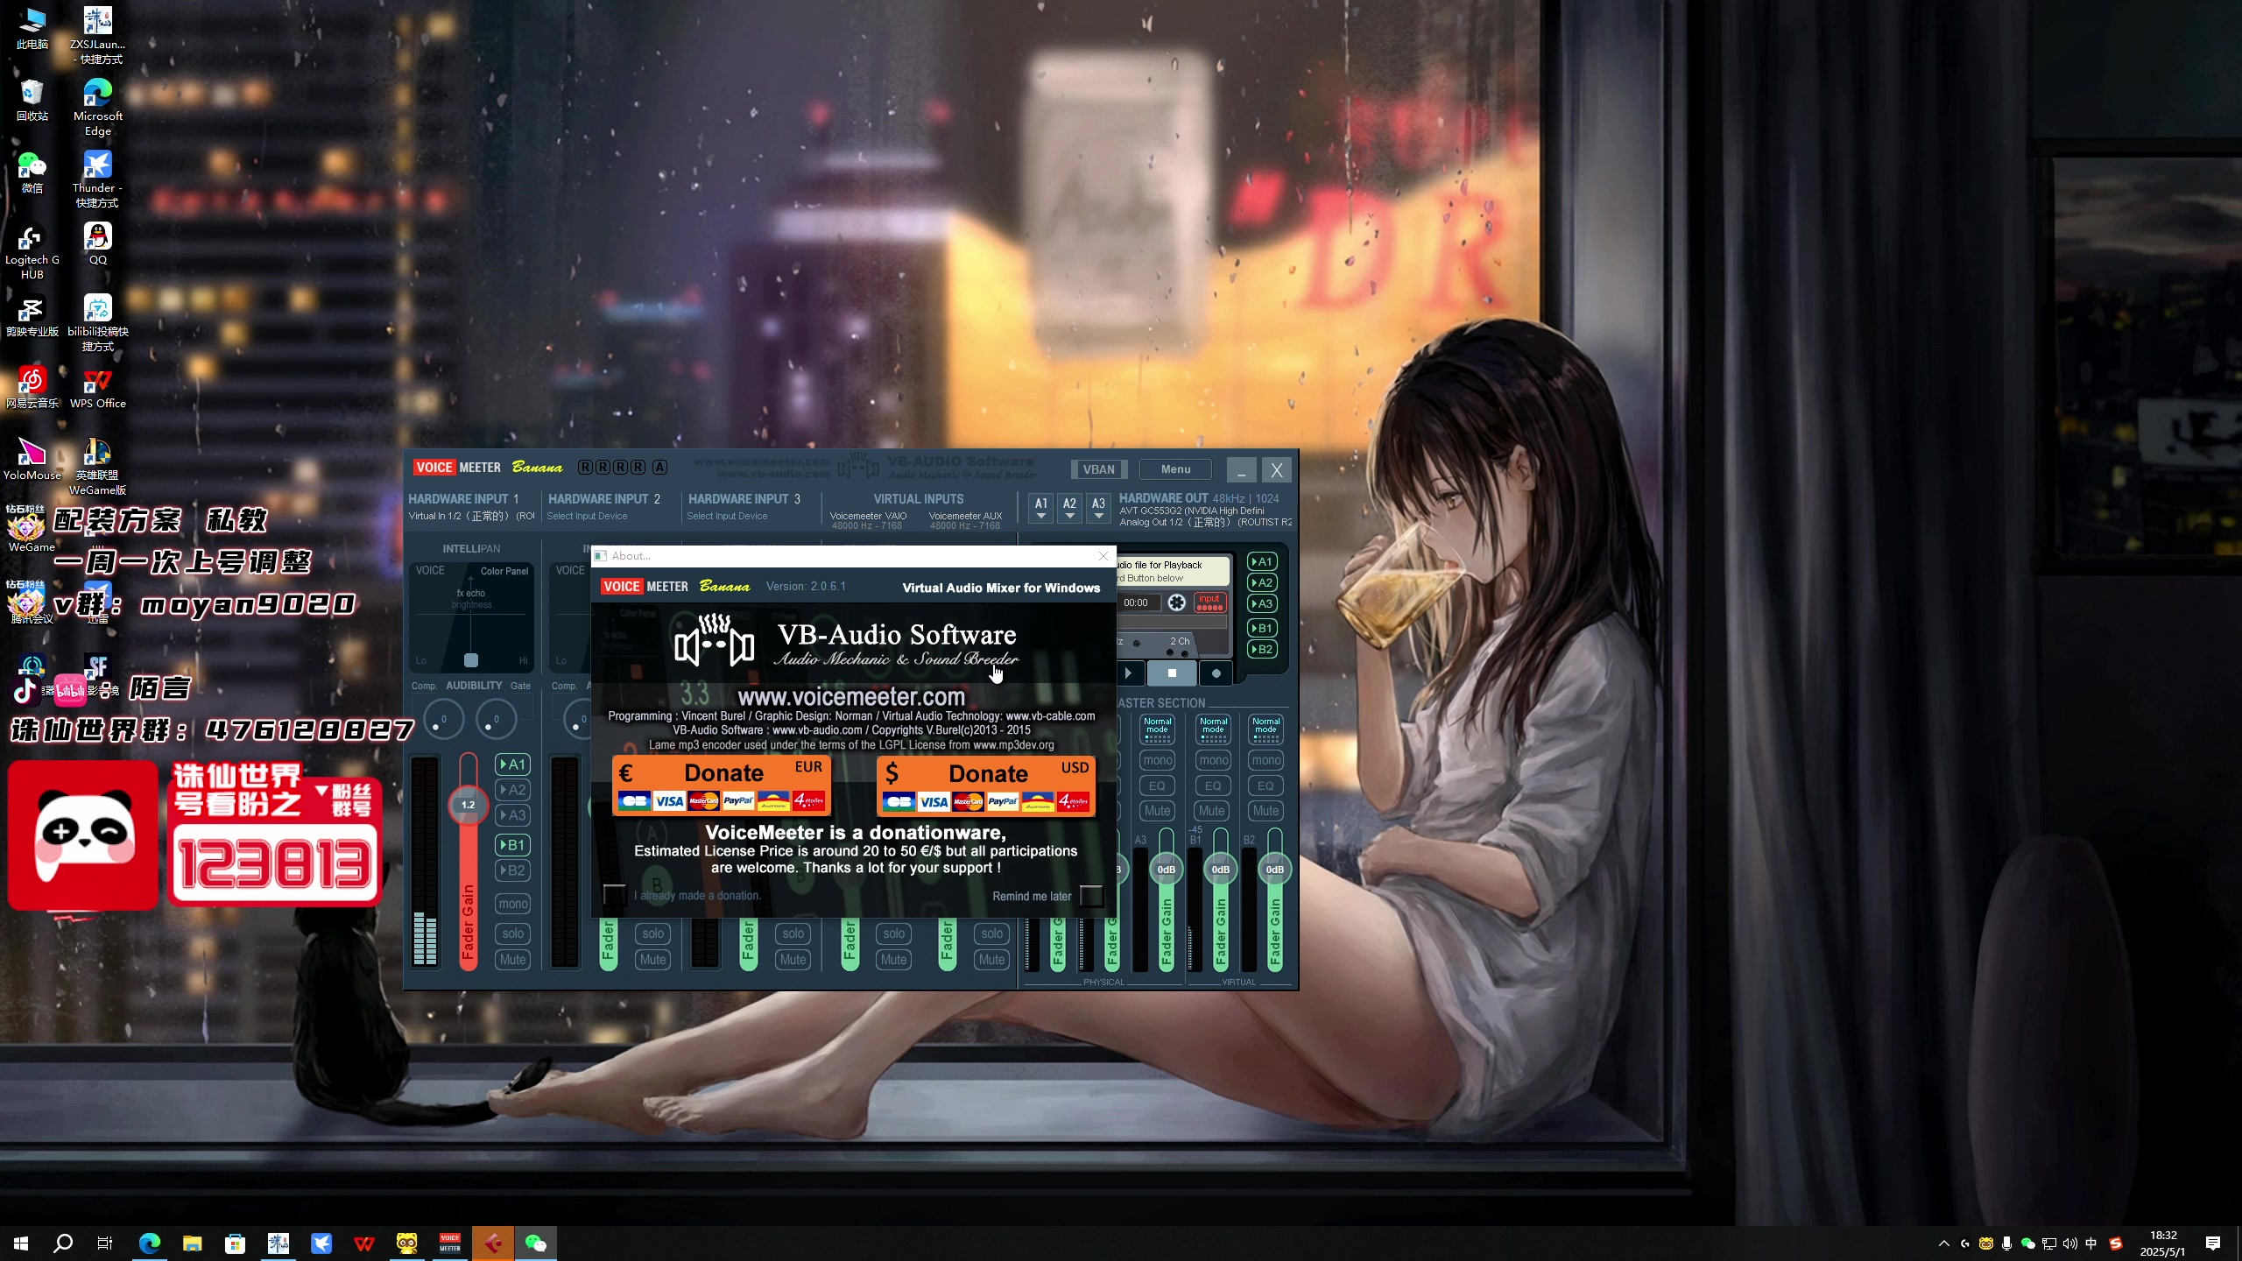Toggle B2 routing on Hardware Input 1

[x=512, y=870]
